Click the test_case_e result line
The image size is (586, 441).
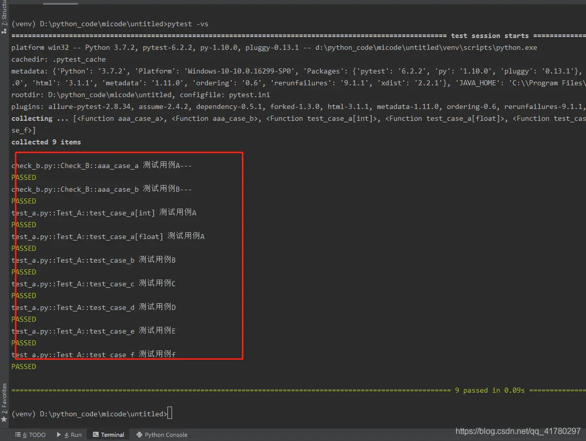[93, 330]
